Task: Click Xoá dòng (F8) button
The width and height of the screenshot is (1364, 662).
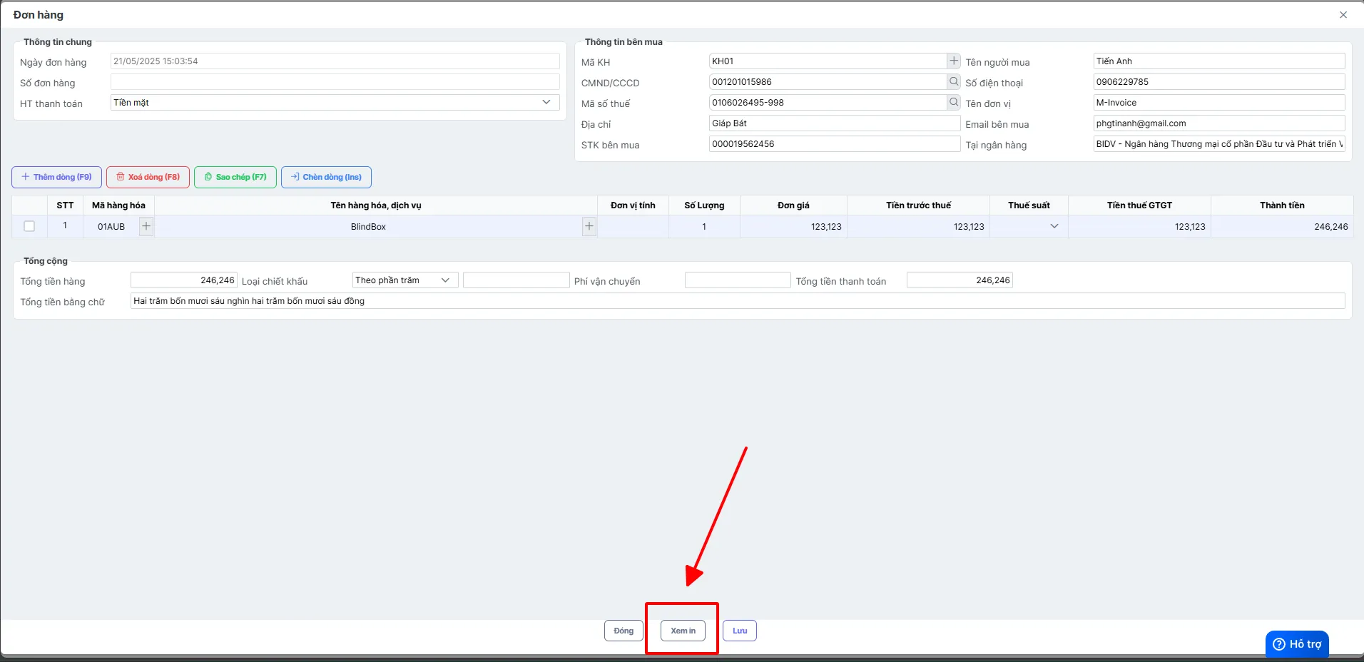Action: [x=148, y=177]
